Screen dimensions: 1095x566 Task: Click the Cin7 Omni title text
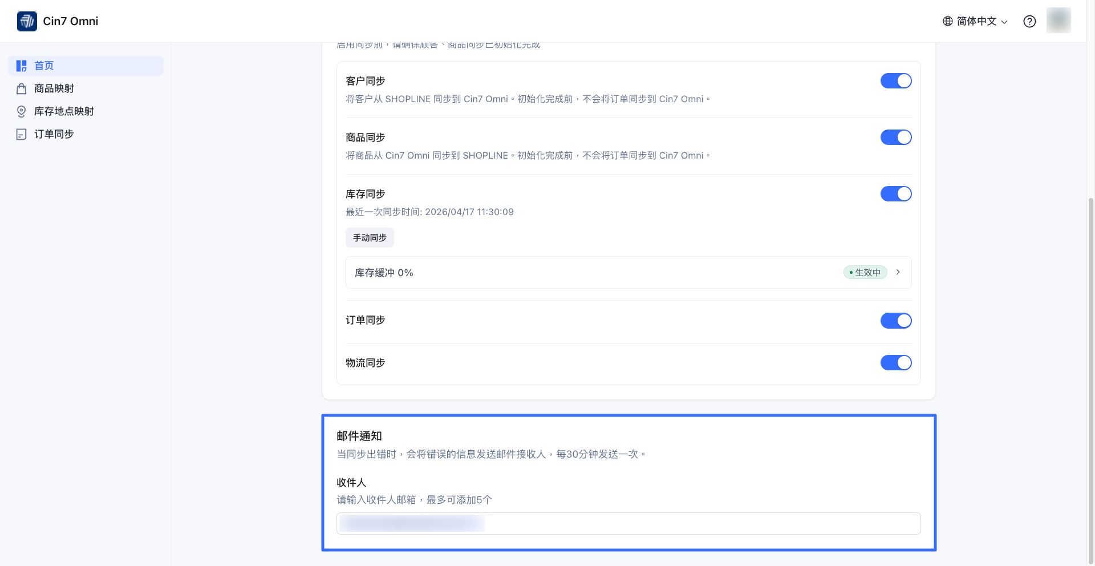(71, 21)
